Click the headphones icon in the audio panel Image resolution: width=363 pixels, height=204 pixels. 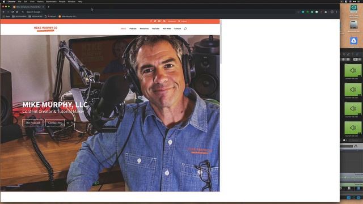356,146
